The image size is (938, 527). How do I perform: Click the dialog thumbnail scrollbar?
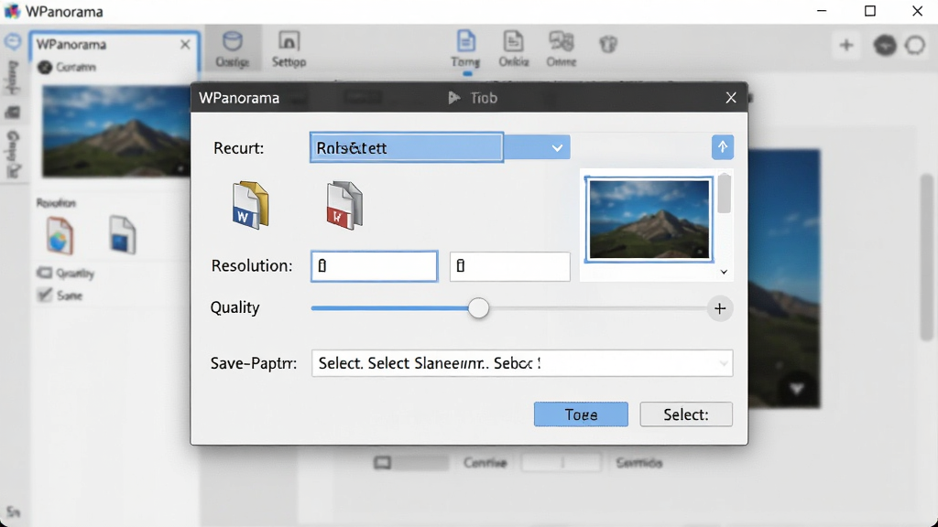point(724,194)
